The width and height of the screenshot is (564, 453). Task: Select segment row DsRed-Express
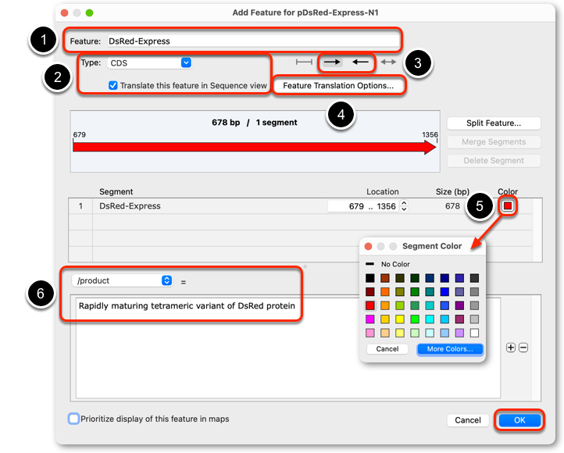coord(300,206)
